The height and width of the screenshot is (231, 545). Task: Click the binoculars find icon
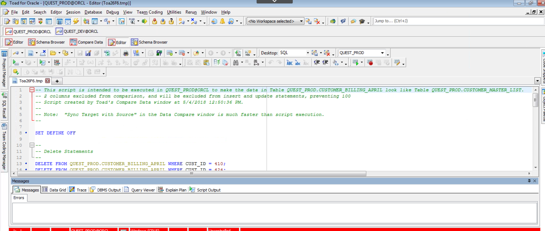[236, 62]
